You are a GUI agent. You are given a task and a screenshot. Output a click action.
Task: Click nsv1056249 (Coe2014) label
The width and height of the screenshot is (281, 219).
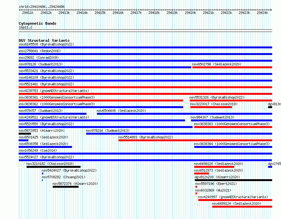(38, 150)
